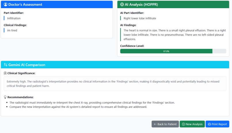
Task: Click the recommendation to re-interpret the chest X-ray
Action: click(x=92, y=102)
